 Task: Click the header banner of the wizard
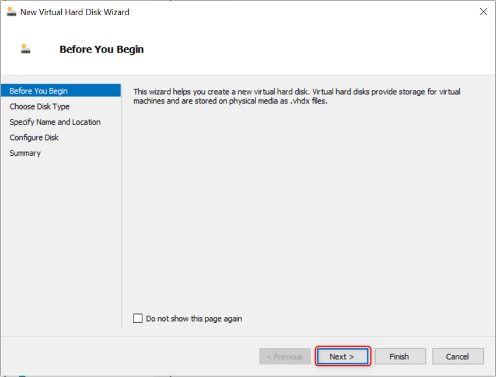248,49
